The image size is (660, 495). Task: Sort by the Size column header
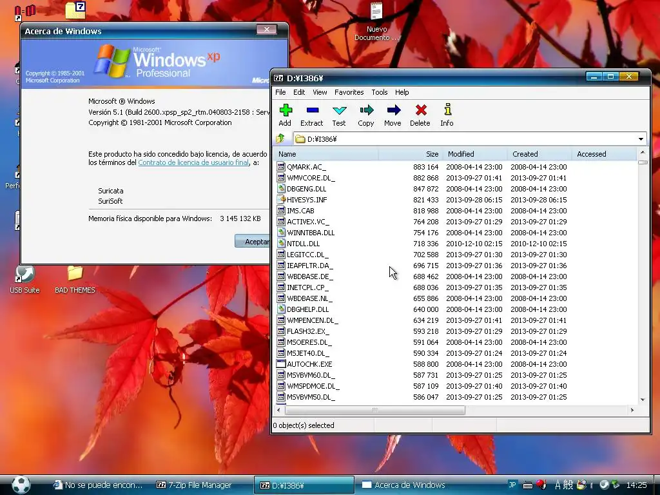click(411, 154)
